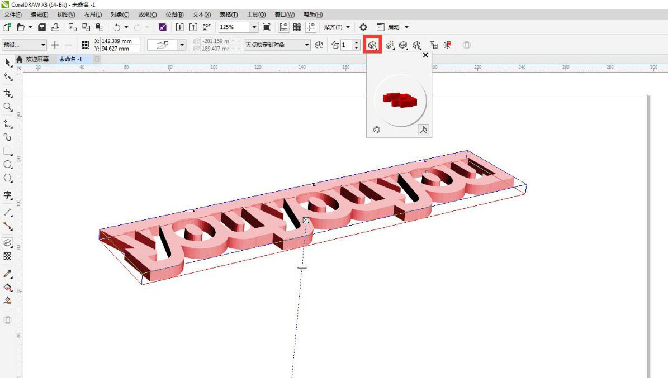
Task: Click the red 3D rotation preview
Action: pyautogui.click(x=400, y=100)
